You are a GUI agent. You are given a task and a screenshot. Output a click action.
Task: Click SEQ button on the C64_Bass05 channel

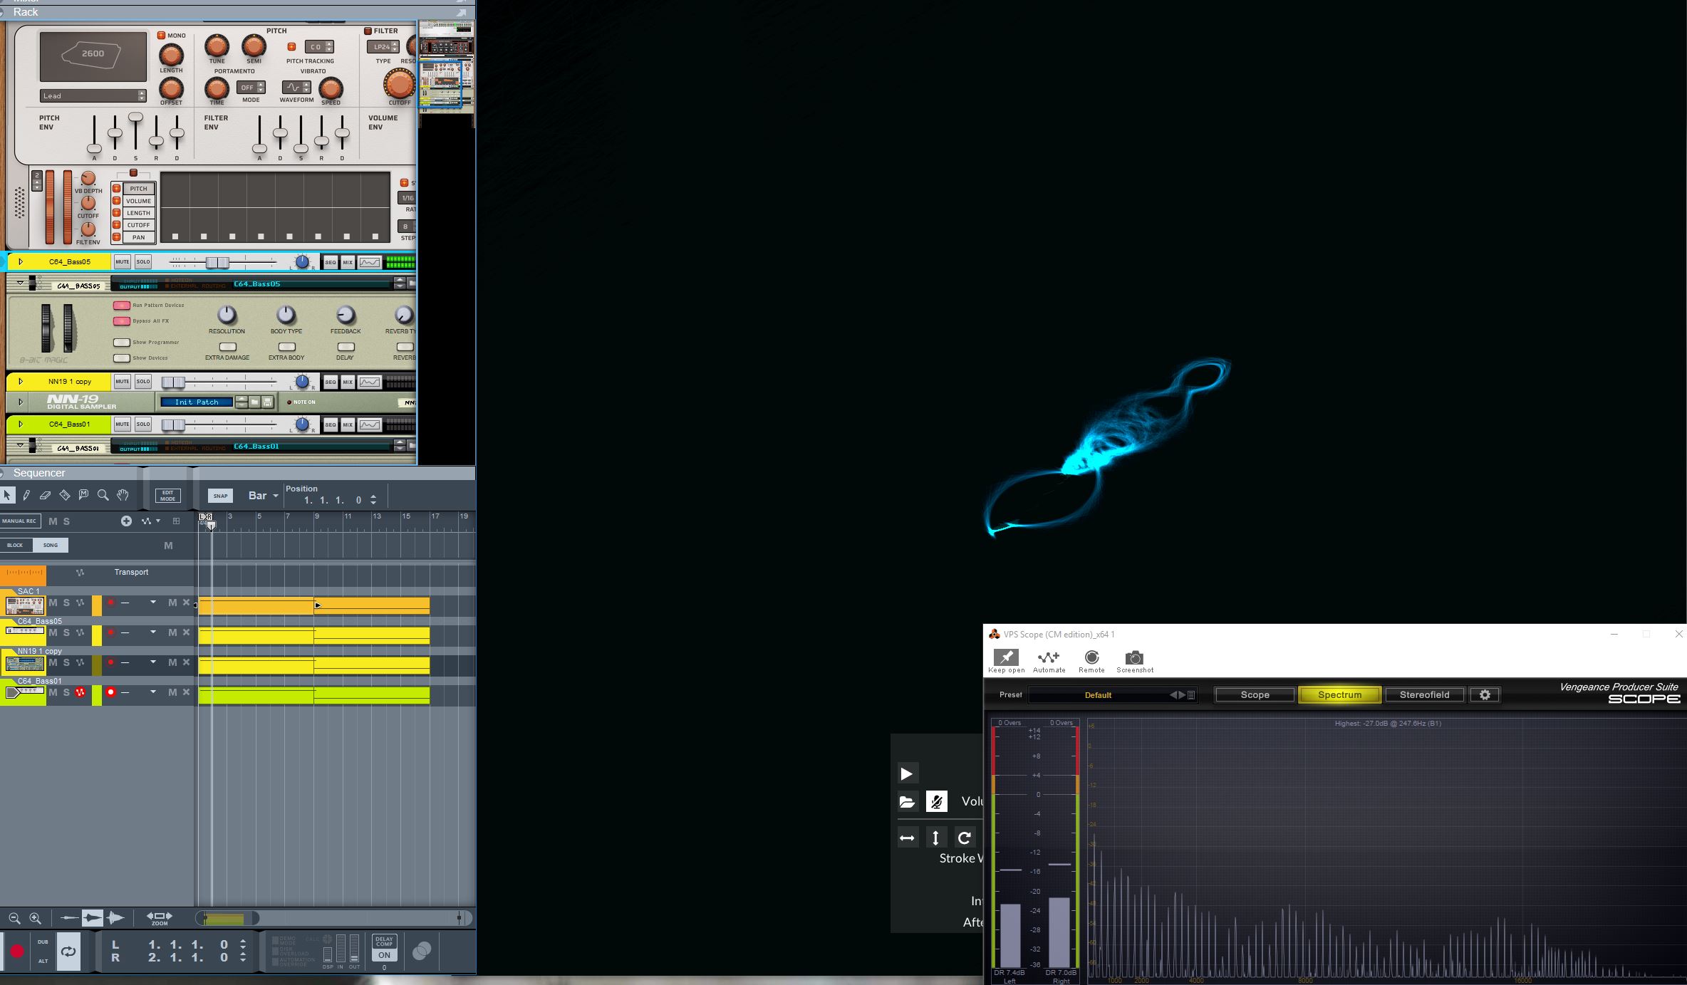pos(331,262)
